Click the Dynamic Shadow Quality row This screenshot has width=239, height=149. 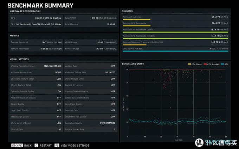[x=36, y=92]
